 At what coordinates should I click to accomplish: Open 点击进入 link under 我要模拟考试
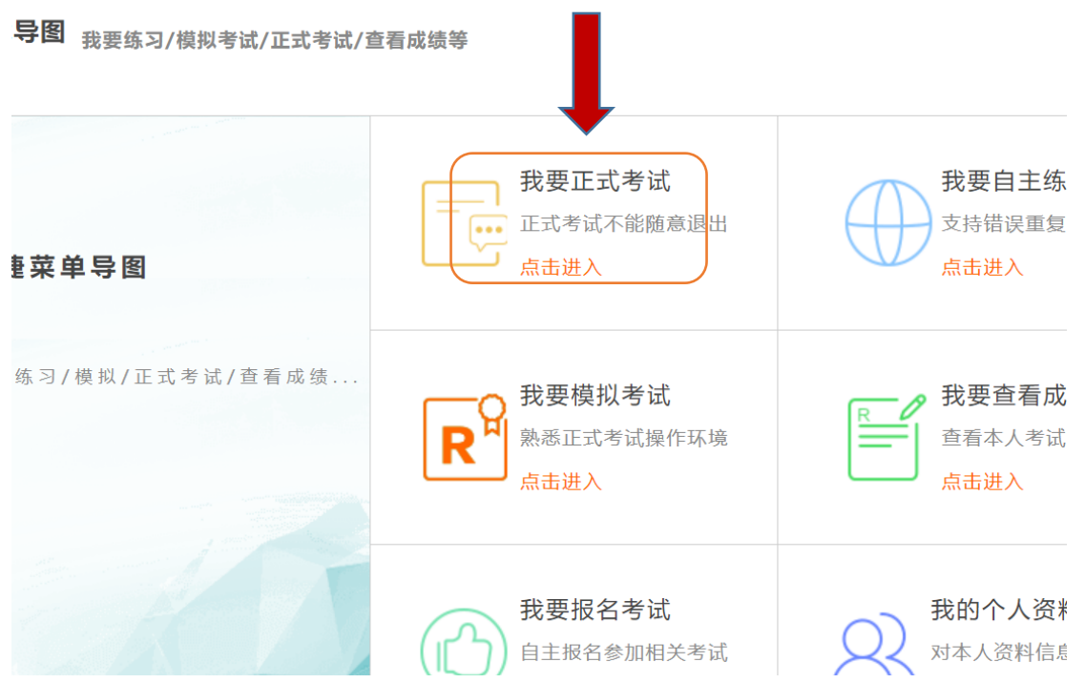point(560,482)
